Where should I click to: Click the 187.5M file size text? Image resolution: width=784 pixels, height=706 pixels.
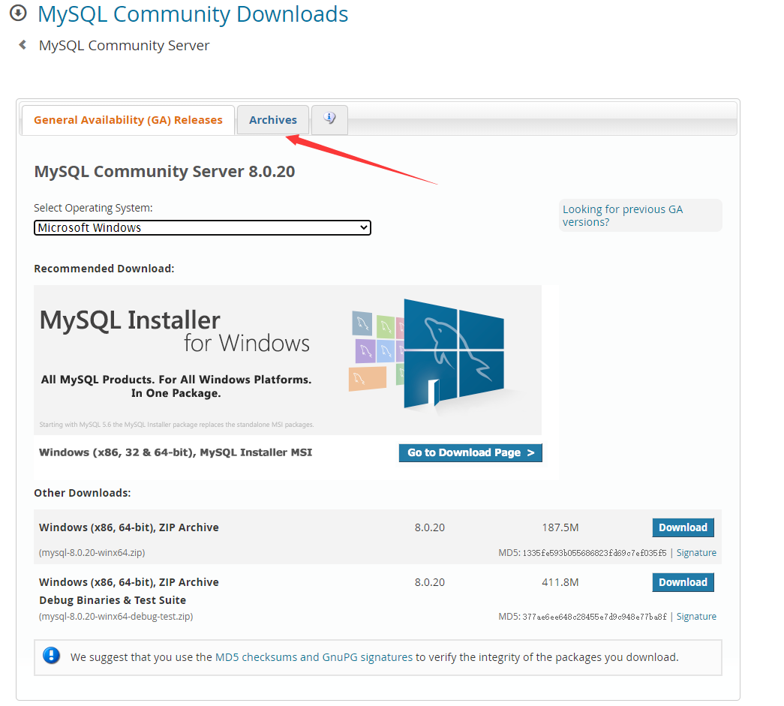pos(560,527)
